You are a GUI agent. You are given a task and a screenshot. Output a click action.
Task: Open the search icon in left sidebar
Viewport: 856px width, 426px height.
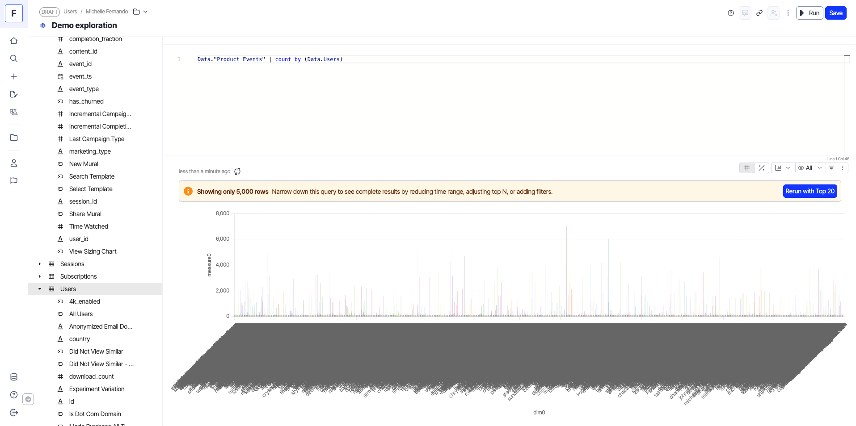[x=14, y=58]
